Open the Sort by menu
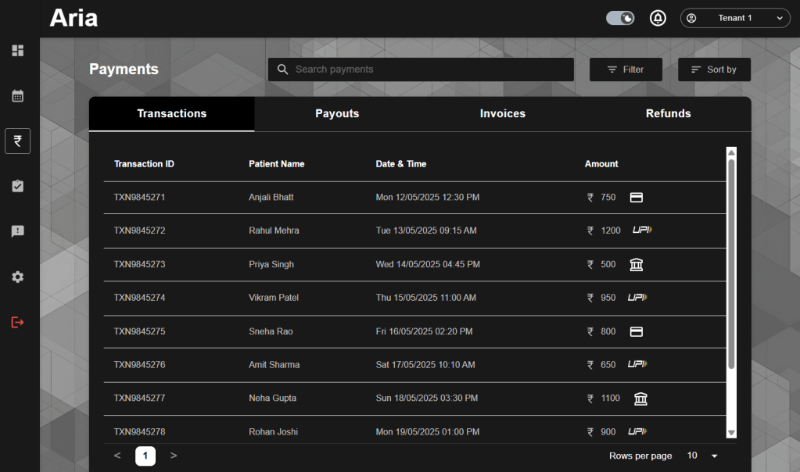 (714, 70)
